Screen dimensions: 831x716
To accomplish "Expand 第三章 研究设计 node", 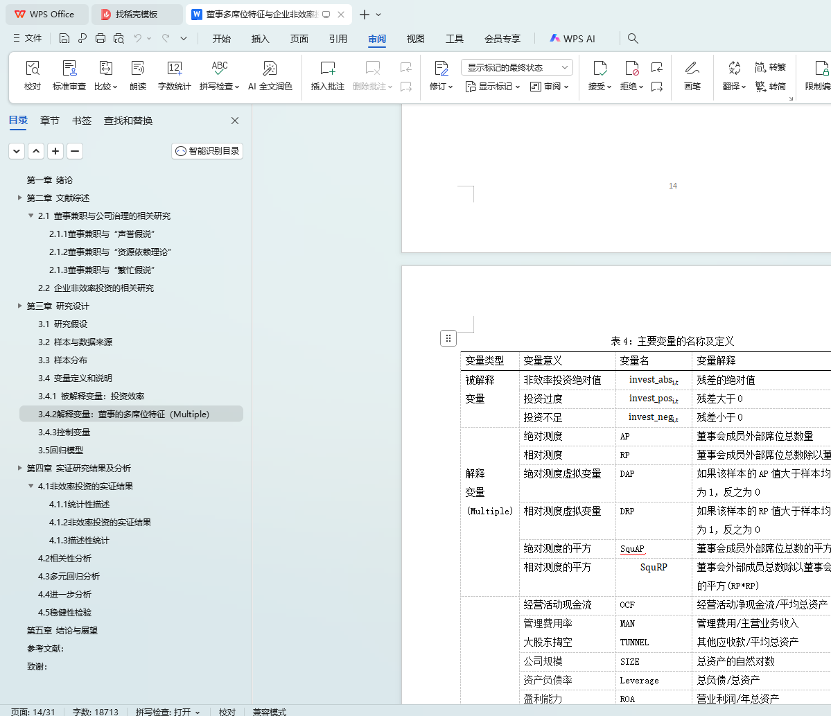I will tap(19, 306).
